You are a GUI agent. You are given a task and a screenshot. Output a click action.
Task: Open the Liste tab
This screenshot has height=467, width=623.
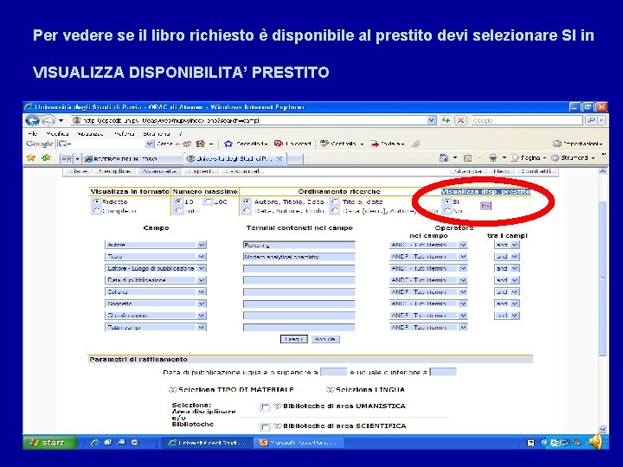78,171
